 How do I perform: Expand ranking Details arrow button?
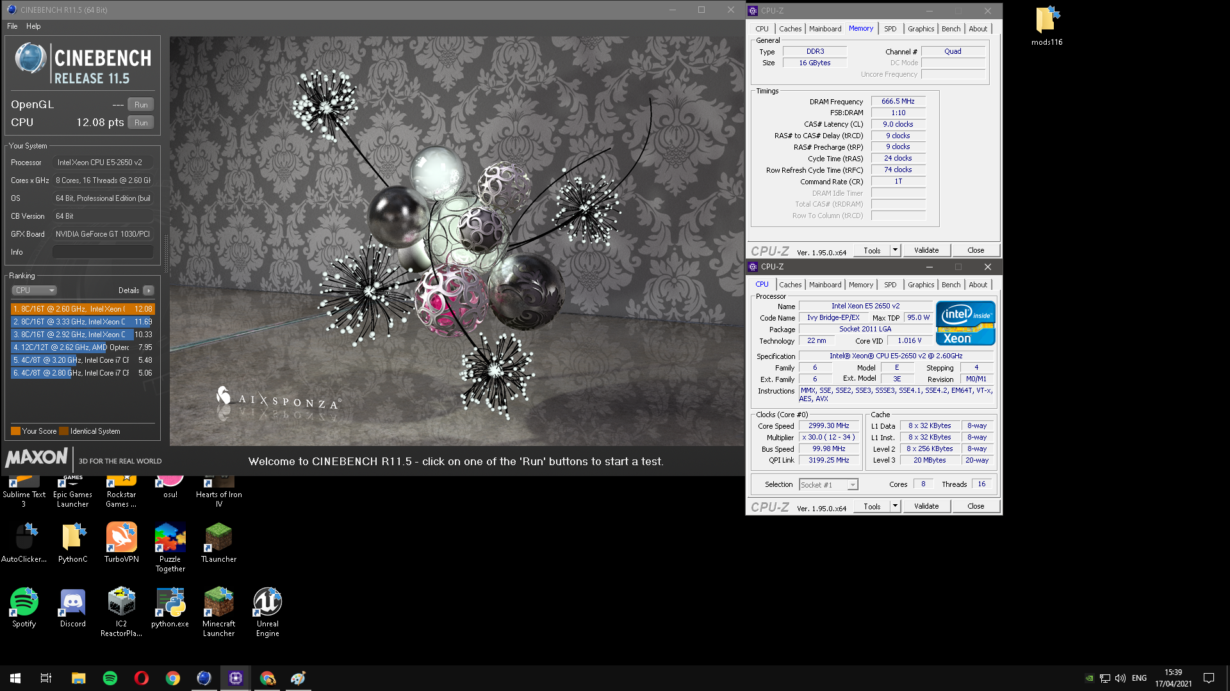[149, 290]
